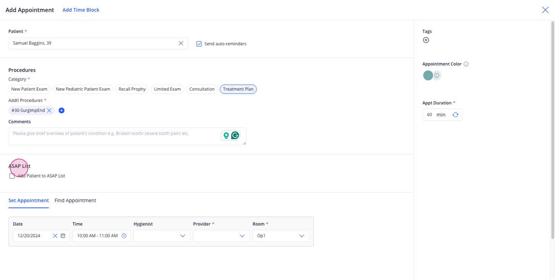Click the #30-SurgImpEnd procedure label
The image size is (555, 279).
coord(28,110)
